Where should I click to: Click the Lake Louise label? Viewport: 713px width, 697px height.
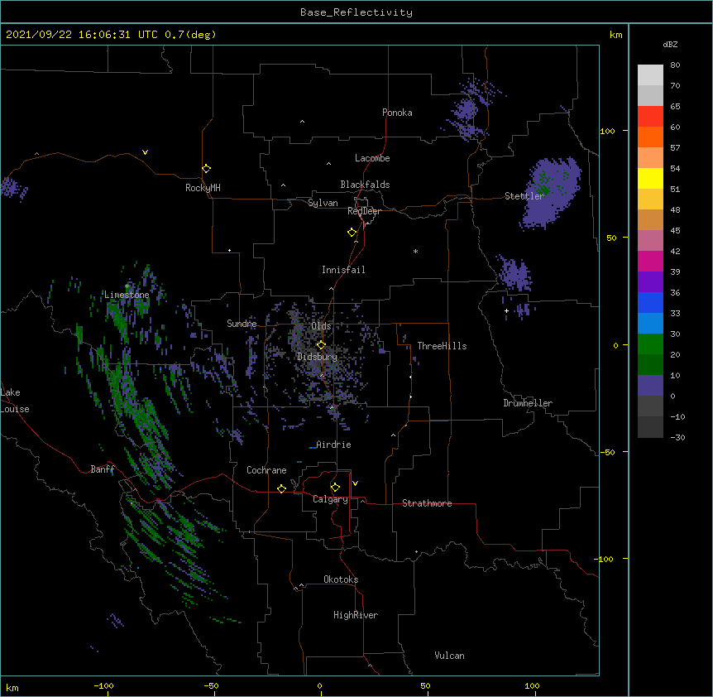tap(15, 401)
